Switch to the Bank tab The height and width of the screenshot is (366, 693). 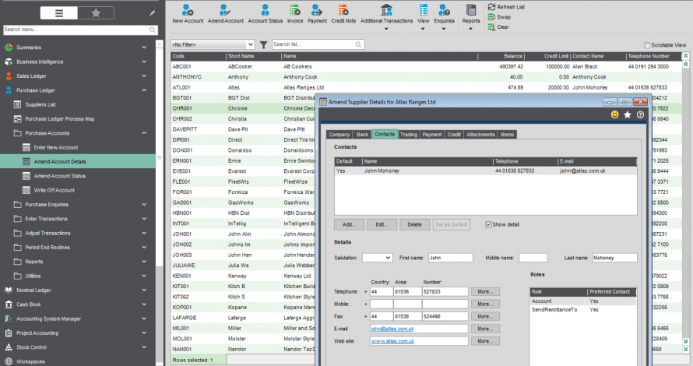coord(362,135)
